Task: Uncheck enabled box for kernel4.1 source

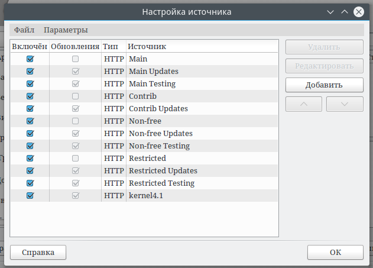Action: pos(30,195)
